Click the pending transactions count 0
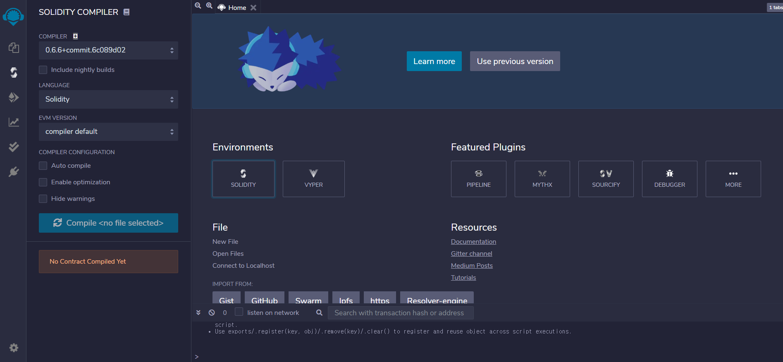The image size is (783, 362). pyautogui.click(x=225, y=313)
